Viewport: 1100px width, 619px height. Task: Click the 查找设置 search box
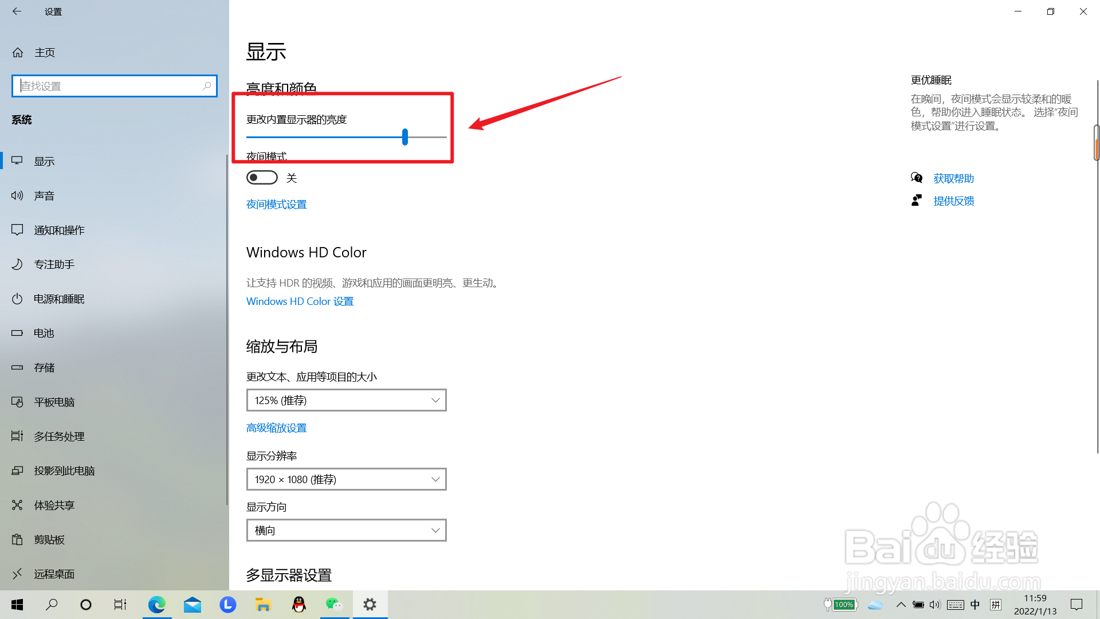[x=115, y=85]
